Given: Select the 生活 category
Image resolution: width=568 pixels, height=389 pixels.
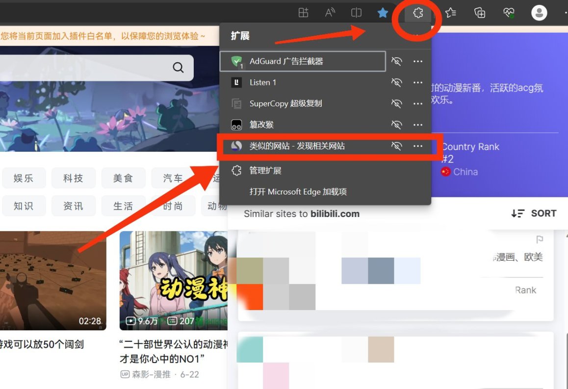Looking at the screenshot, I should tap(123, 206).
